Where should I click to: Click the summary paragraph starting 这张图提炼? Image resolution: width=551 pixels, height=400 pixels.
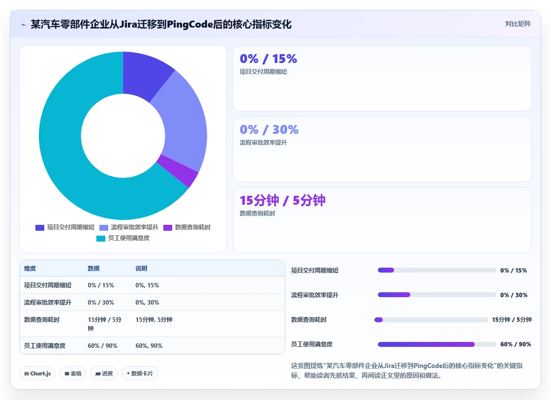(407, 370)
